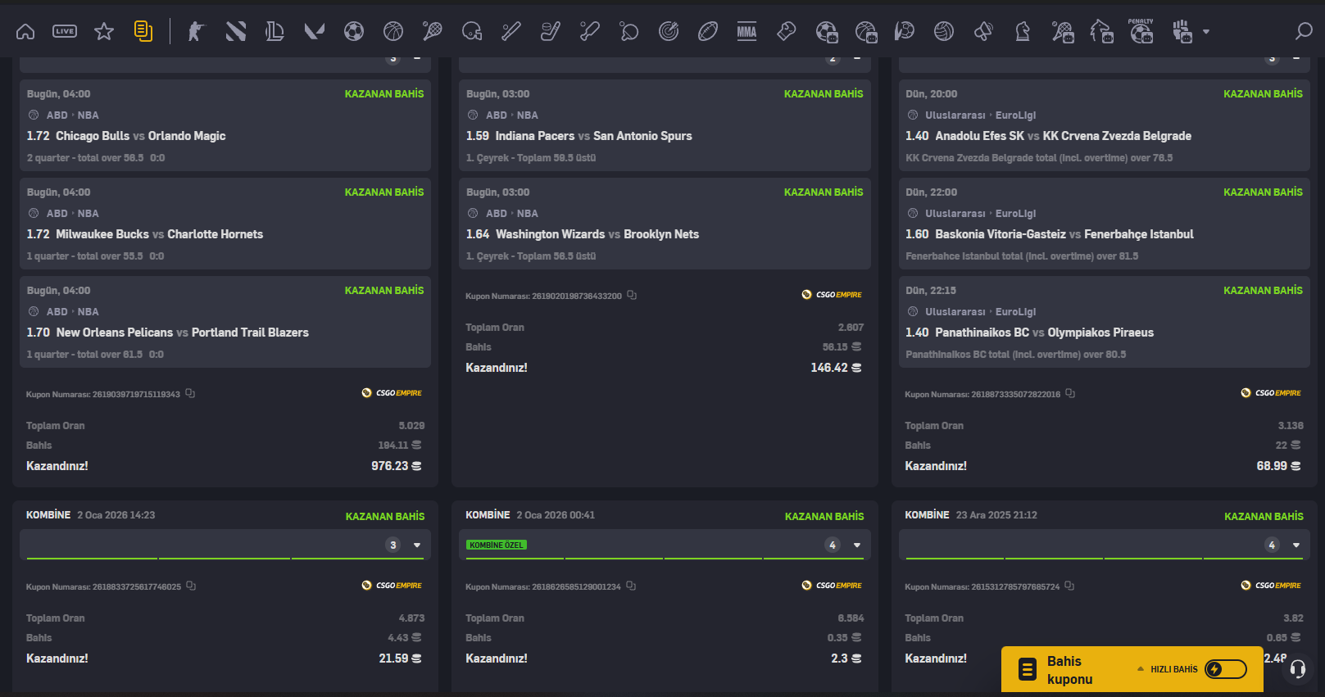The image size is (1325, 697).
Task: Open favorites star icon
Action: 104,32
